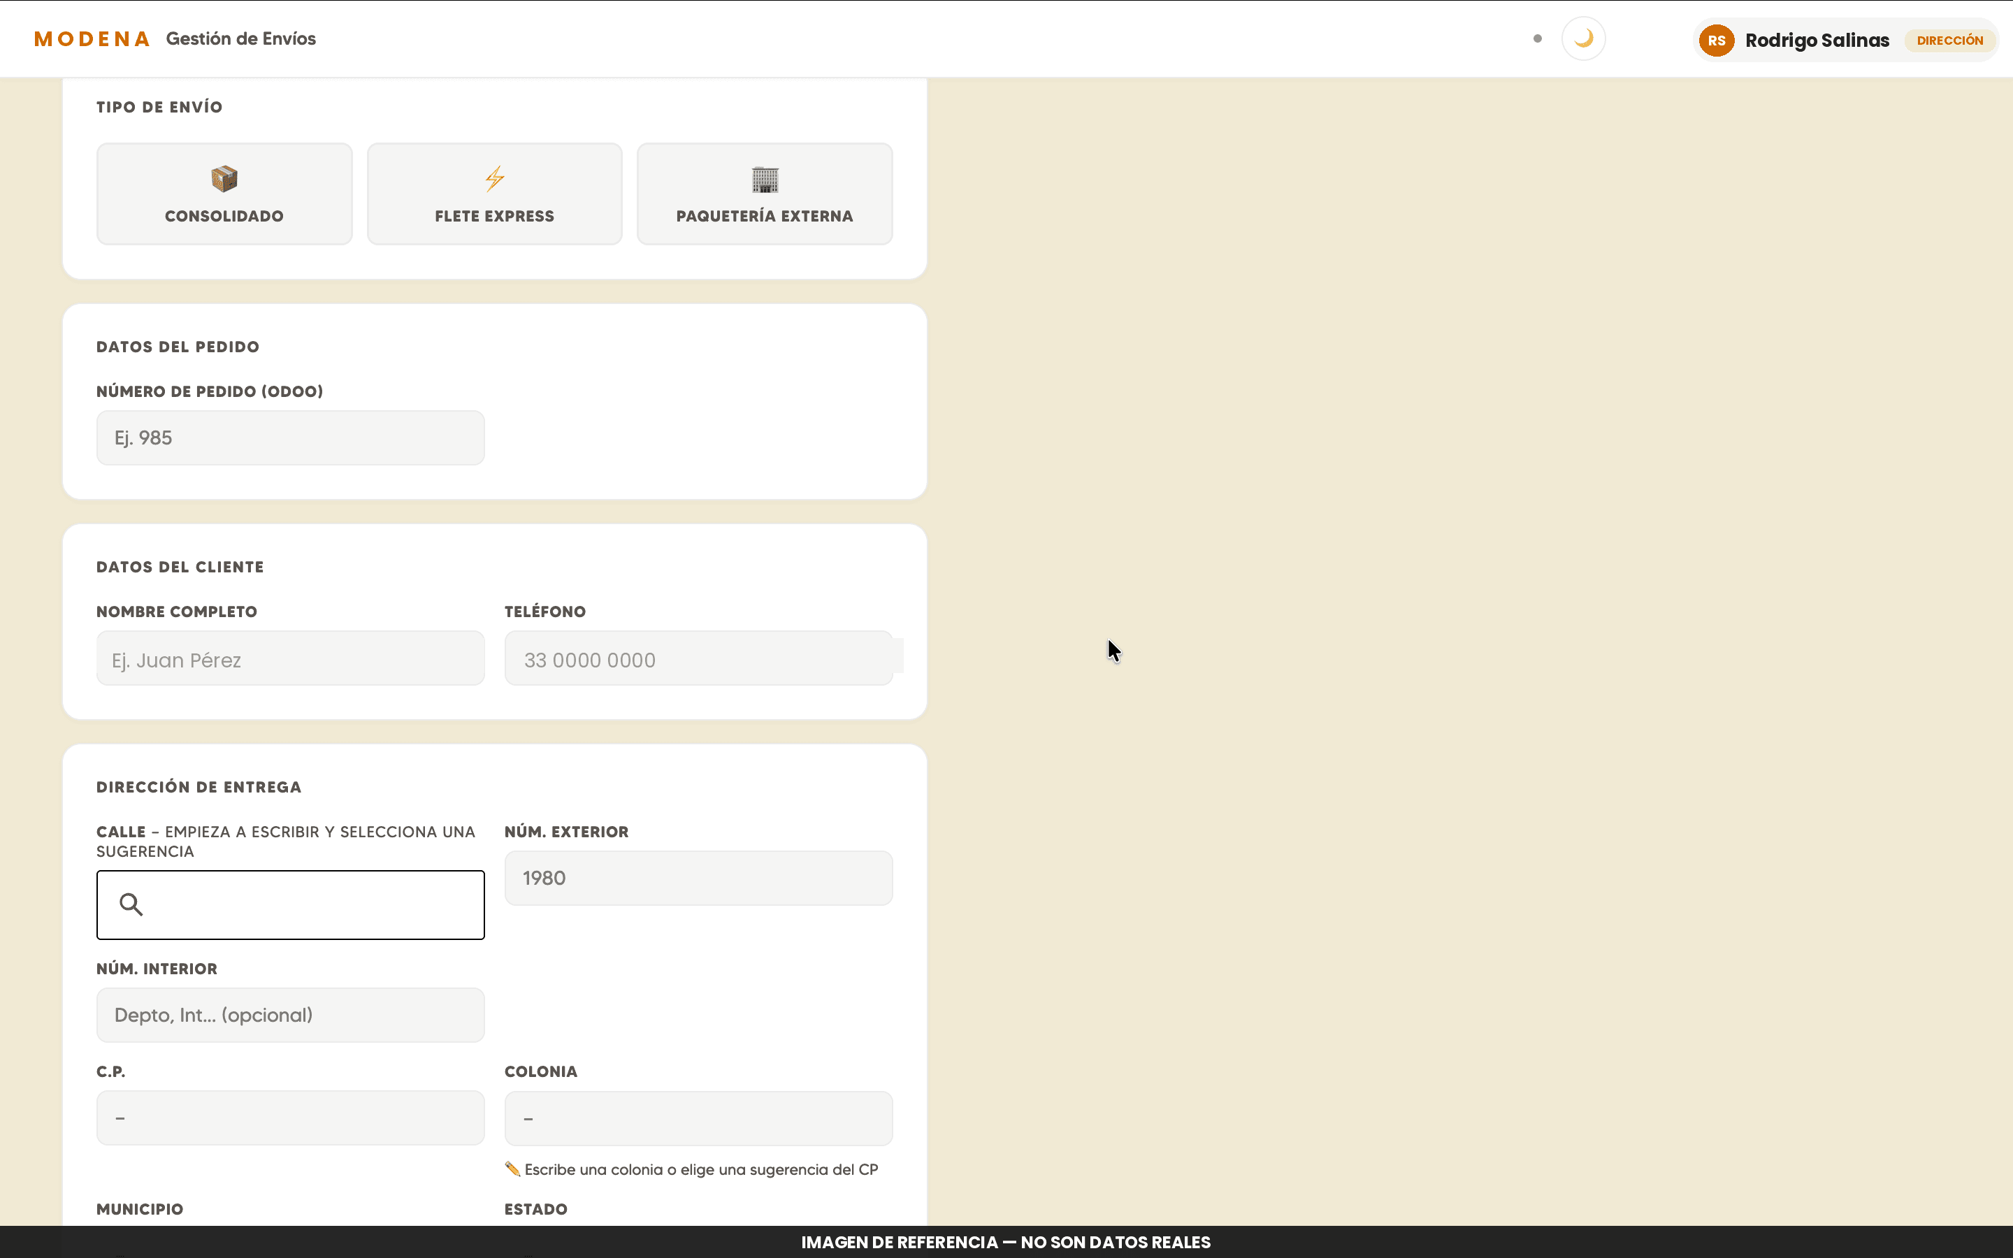
Task: Choose the Flete Express shipment type
Action: point(494,194)
